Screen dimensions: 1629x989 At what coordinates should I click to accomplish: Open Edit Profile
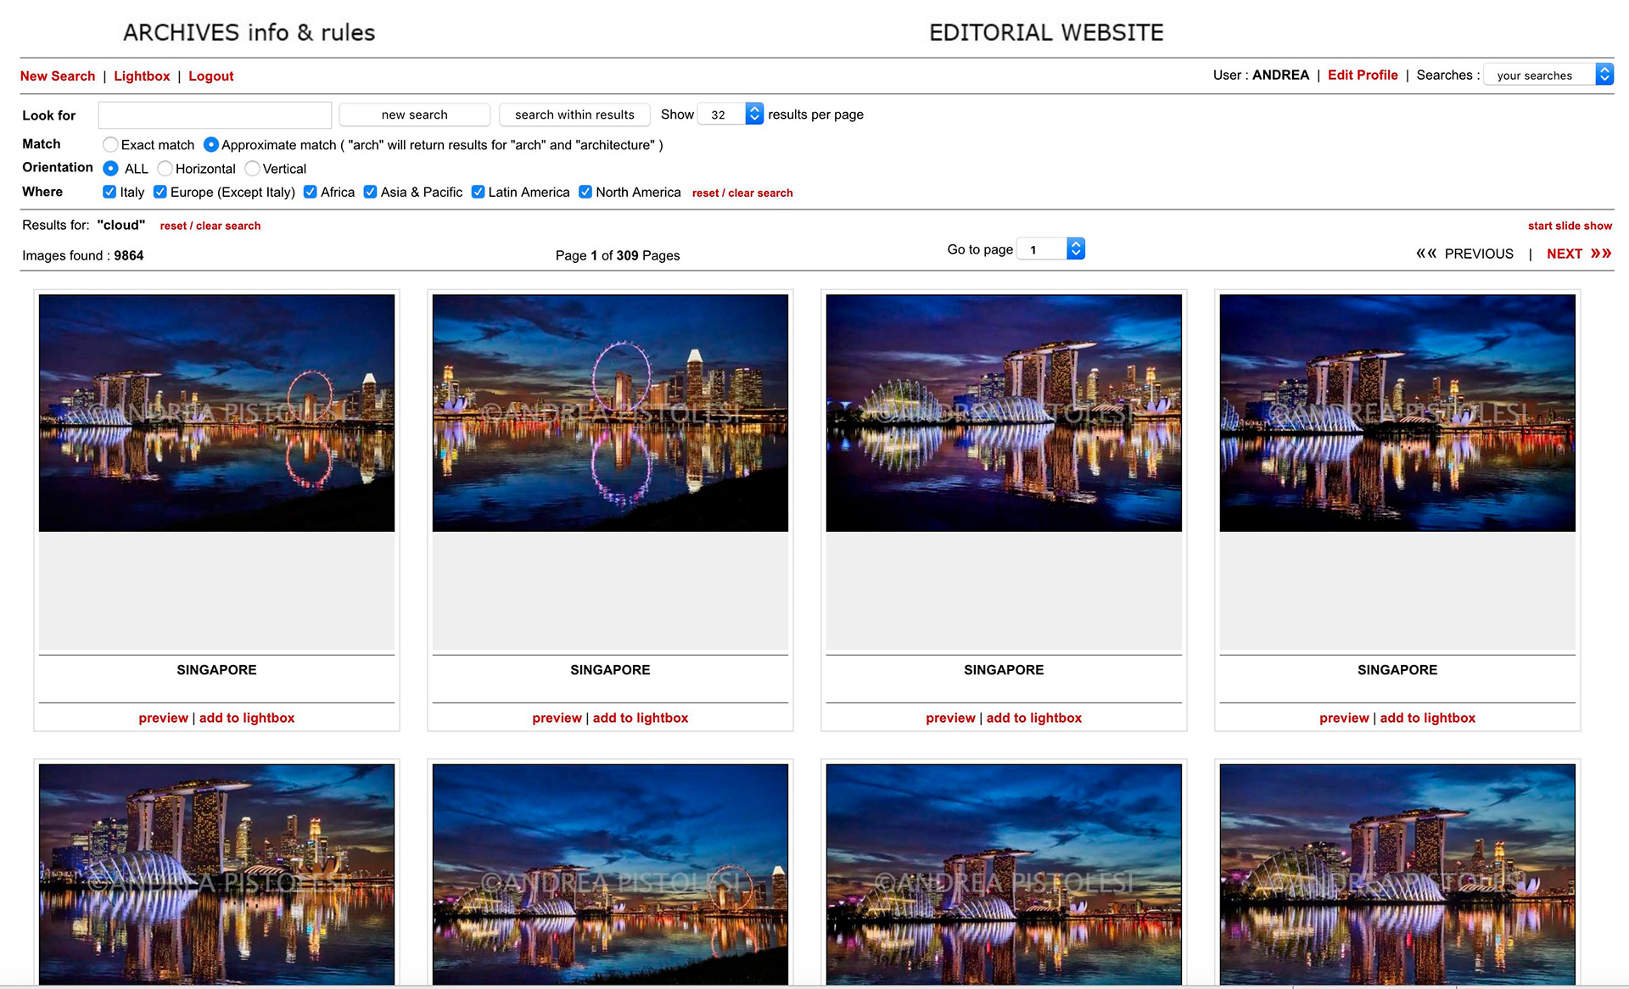pyautogui.click(x=1363, y=75)
